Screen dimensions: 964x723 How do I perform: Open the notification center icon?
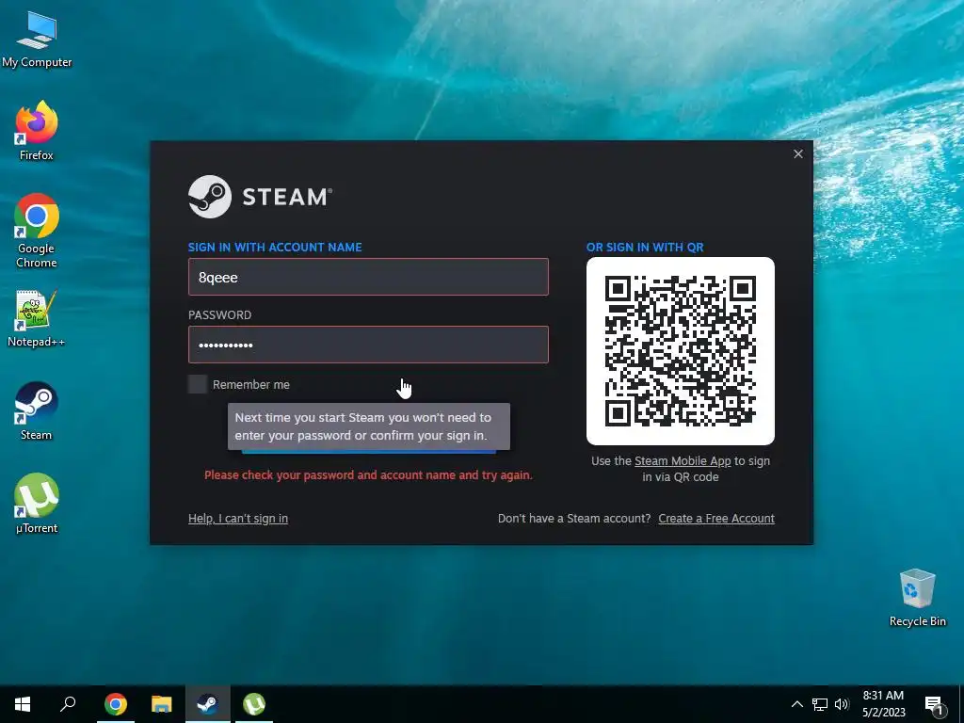[933, 704]
